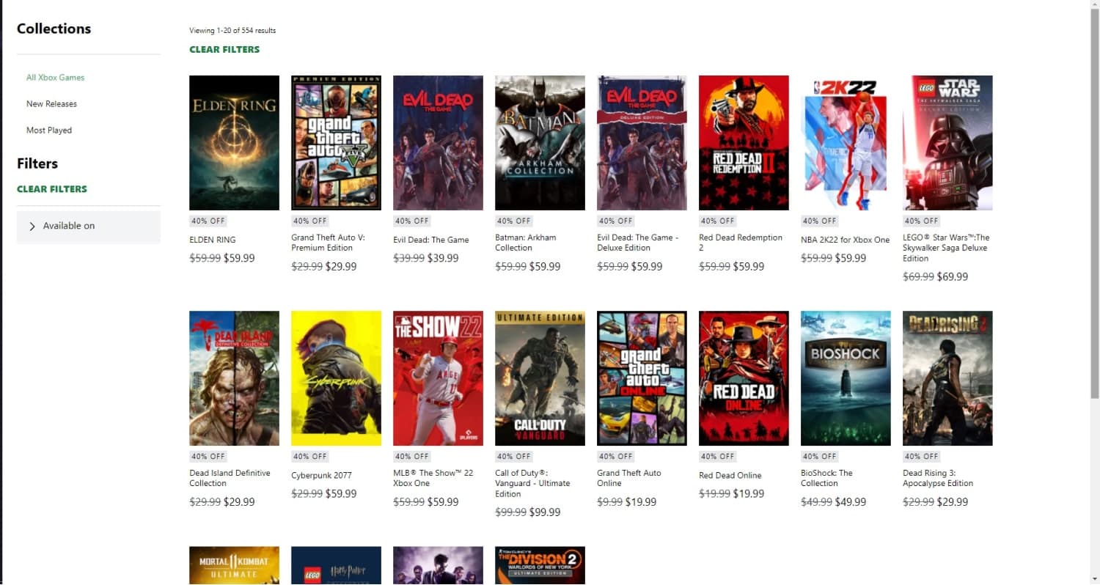Open the LEGO Star Wars Skywalker Saga cover
The image size is (1100, 585).
(x=947, y=143)
